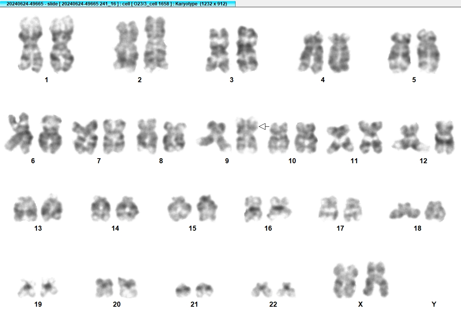Select the left chromosome 3 homolog
The image size is (461, 328).
tap(218, 50)
